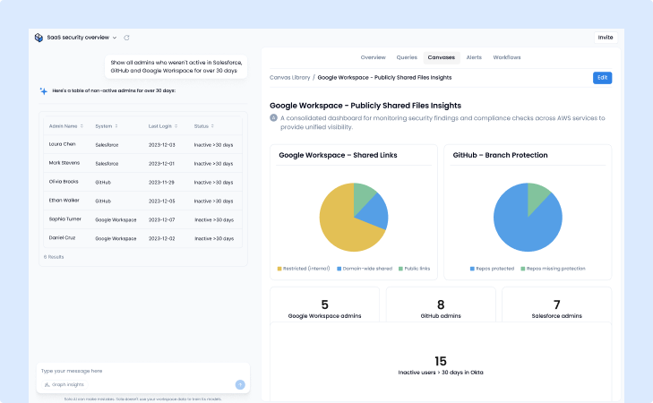This screenshot has width=653, height=403.
Task: Click the SaaS security overview cube logo
Action: (x=39, y=38)
